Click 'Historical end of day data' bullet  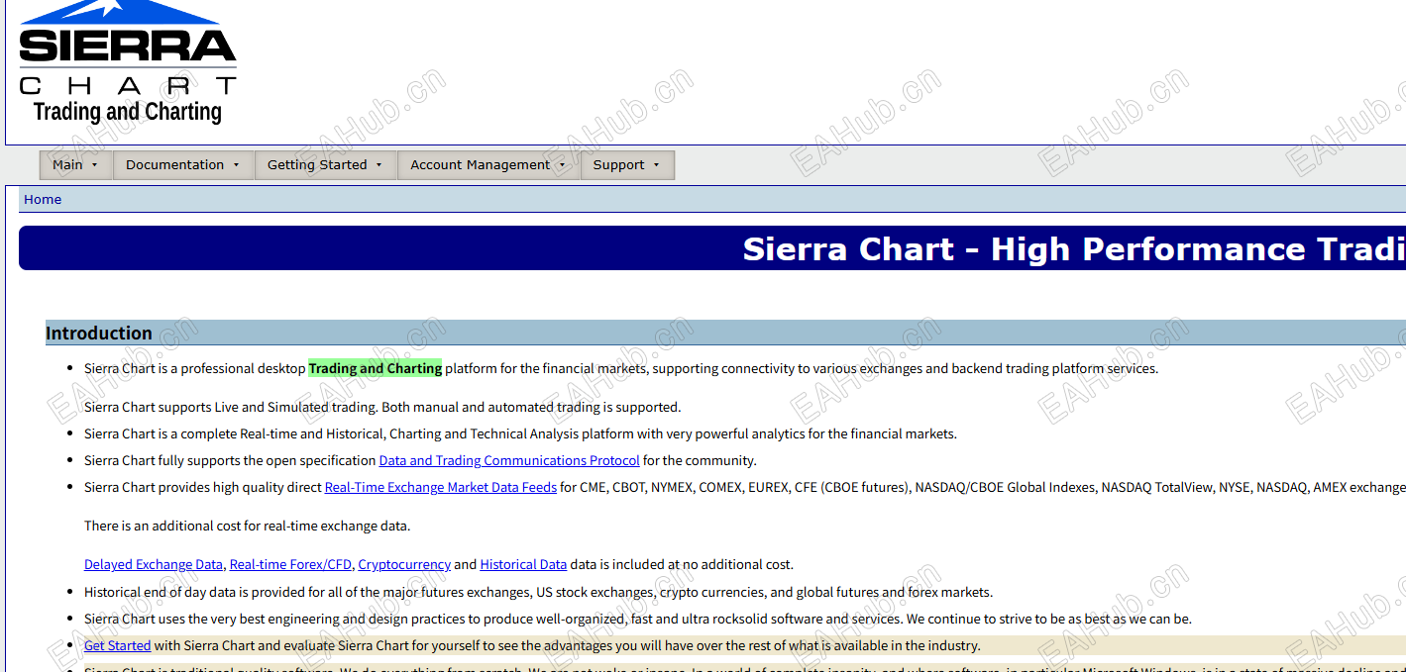tap(538, 592)
